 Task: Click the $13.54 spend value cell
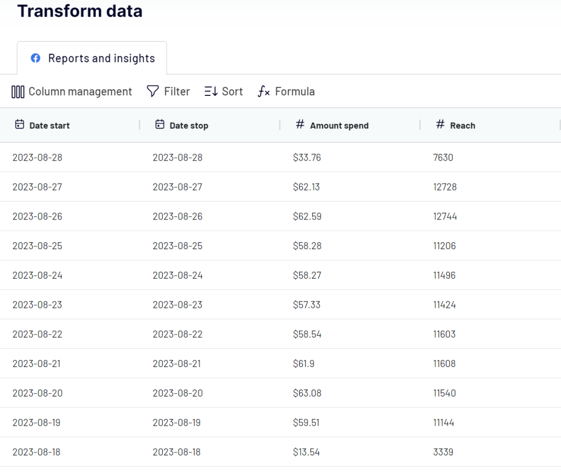pos(307,452)
